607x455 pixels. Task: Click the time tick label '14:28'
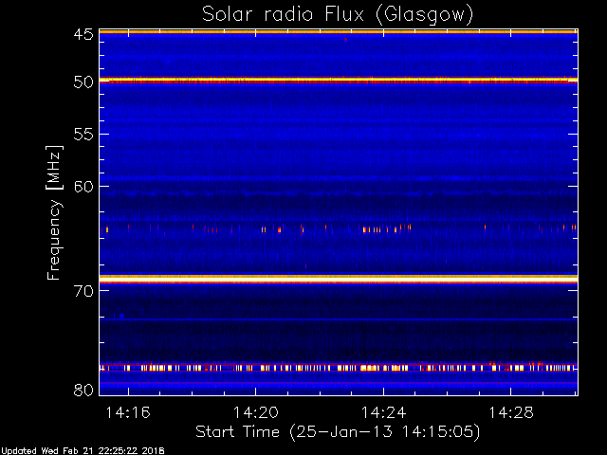511,412
